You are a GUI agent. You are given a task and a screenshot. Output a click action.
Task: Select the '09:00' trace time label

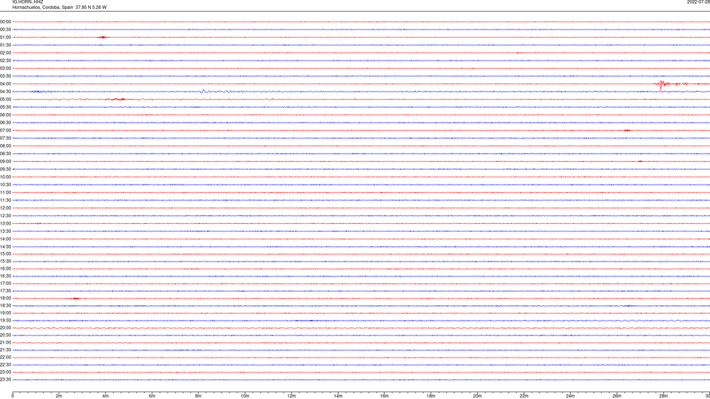click(5, 162)
